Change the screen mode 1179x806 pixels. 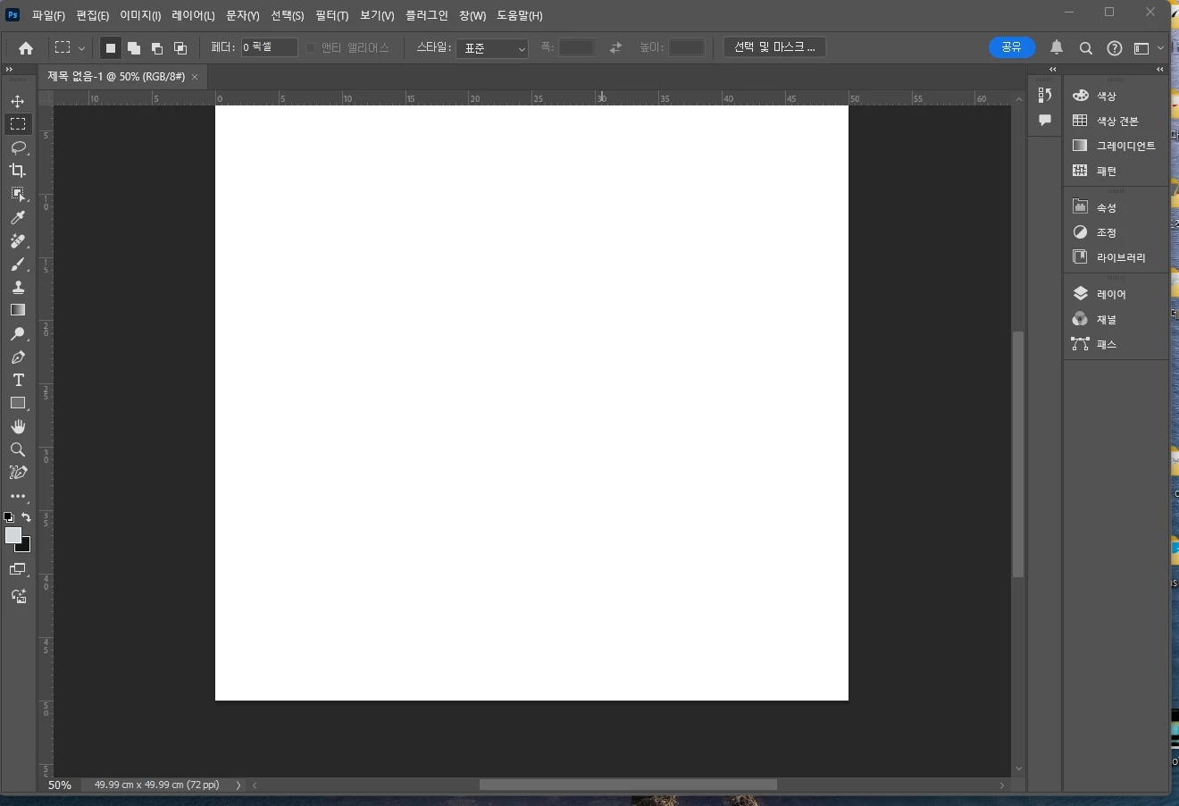point(18,569)
